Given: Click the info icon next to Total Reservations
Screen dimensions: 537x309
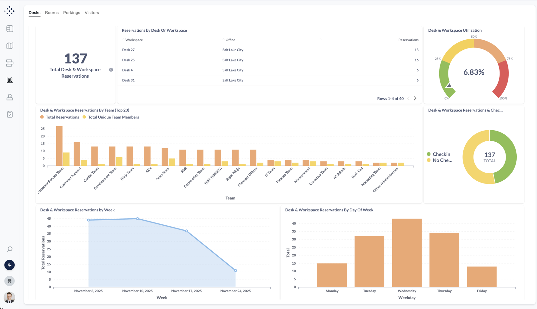Looking at the screenshot, I should click(x=111, y=69).
